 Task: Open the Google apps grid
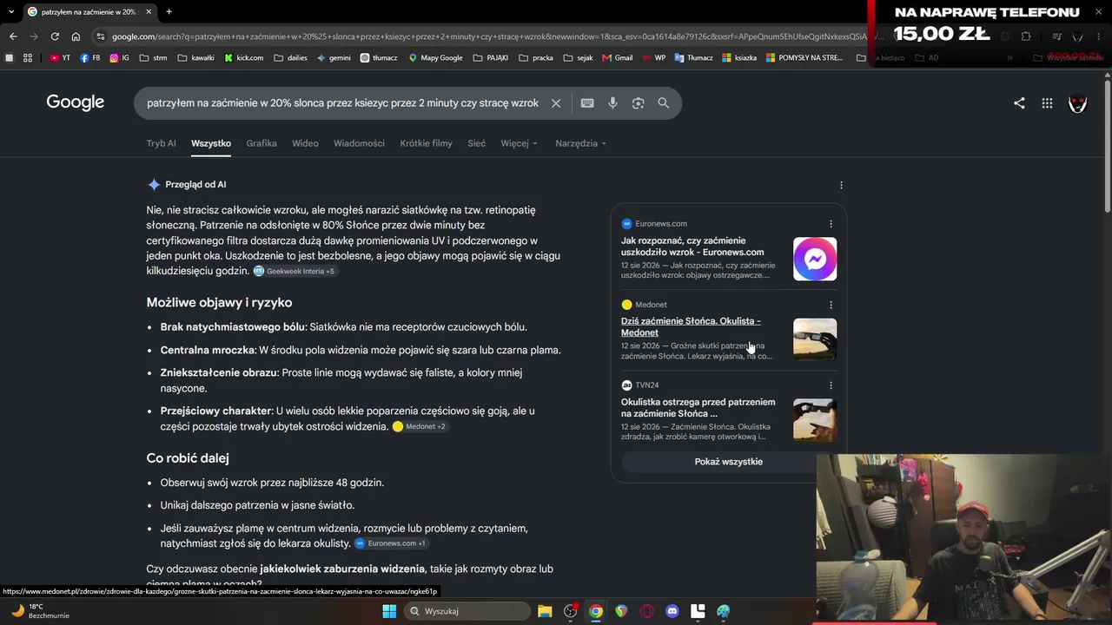[x=1048, y=103]
